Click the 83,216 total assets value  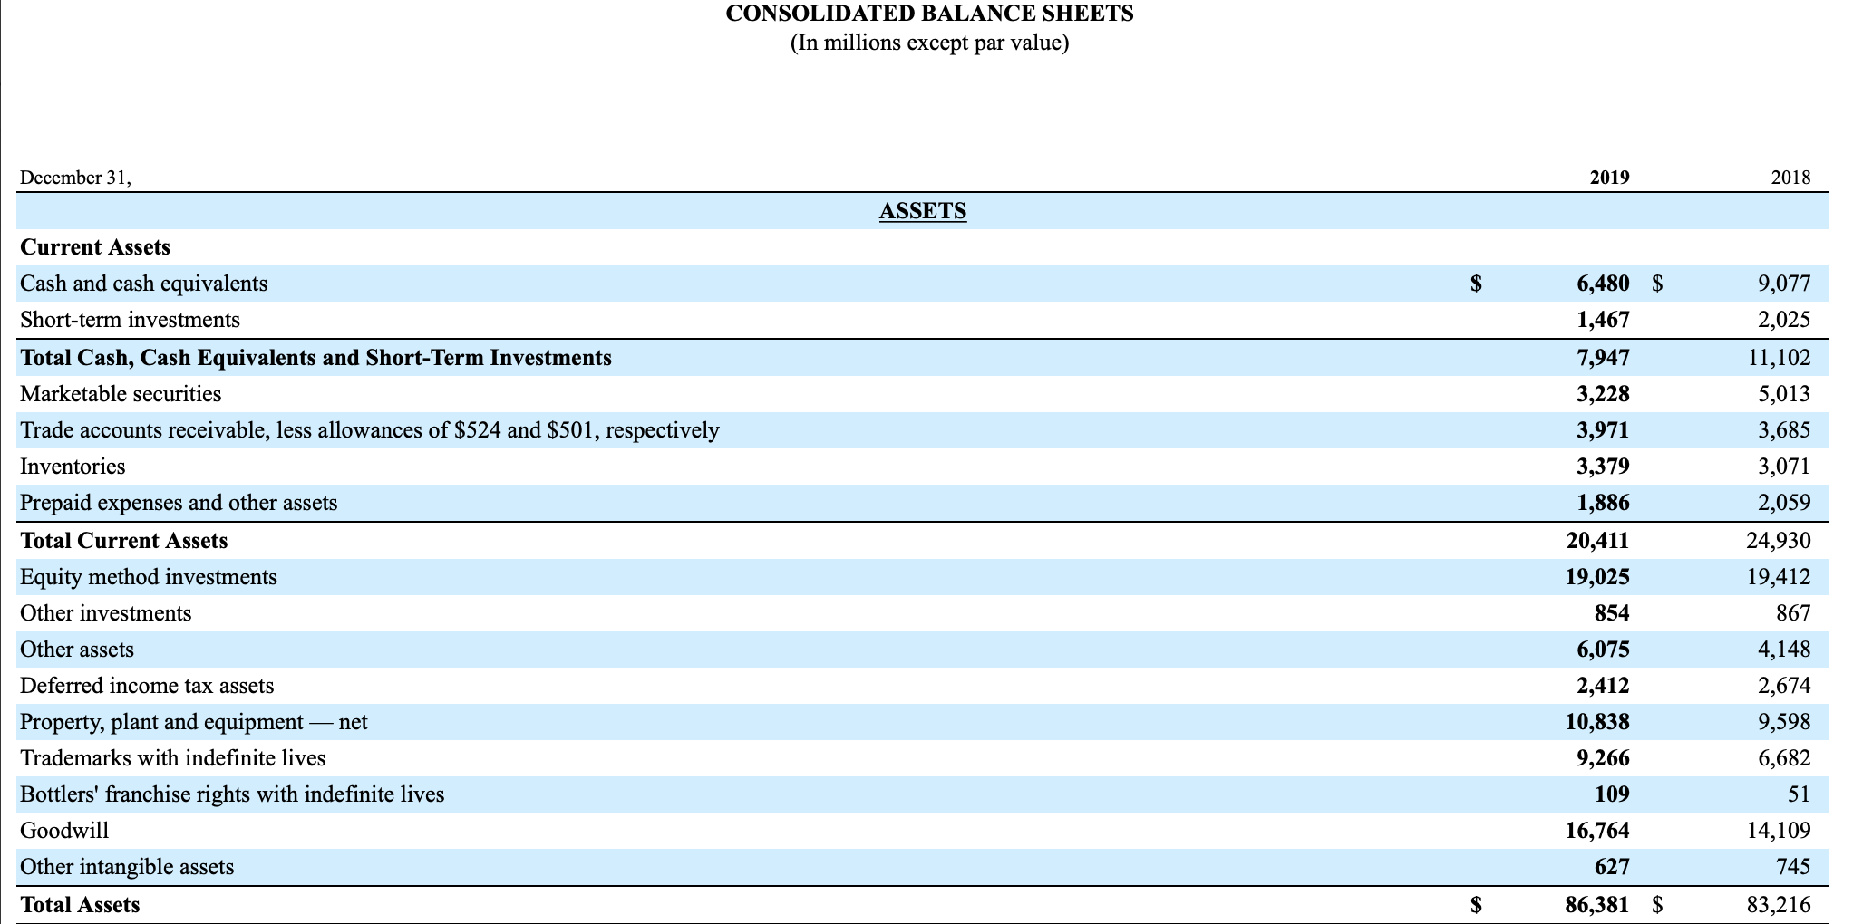(x=1779, y=905)
